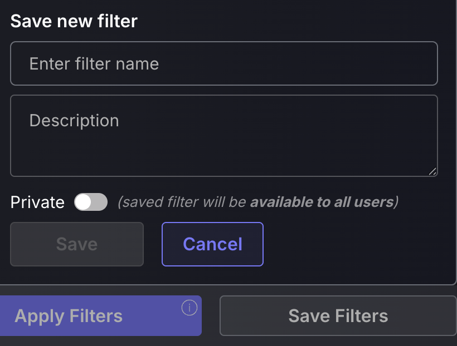Click the 'Enter filter name' placeholder text
This screenshot has width=457, height=346.
click(x=94, y=64)
